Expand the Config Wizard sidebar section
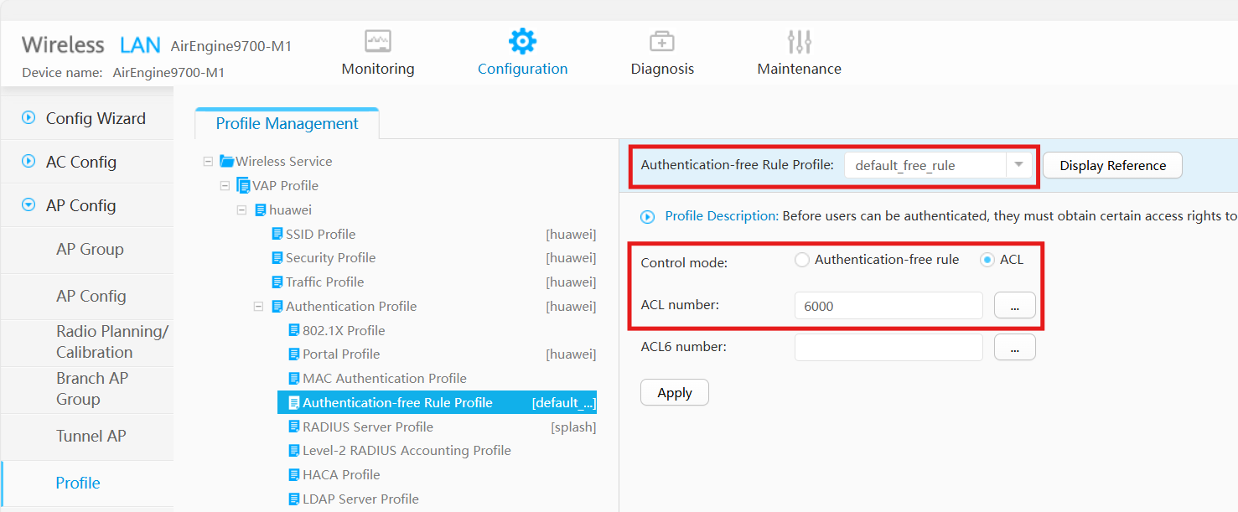The image size is (1238, 512). [28, 118]
